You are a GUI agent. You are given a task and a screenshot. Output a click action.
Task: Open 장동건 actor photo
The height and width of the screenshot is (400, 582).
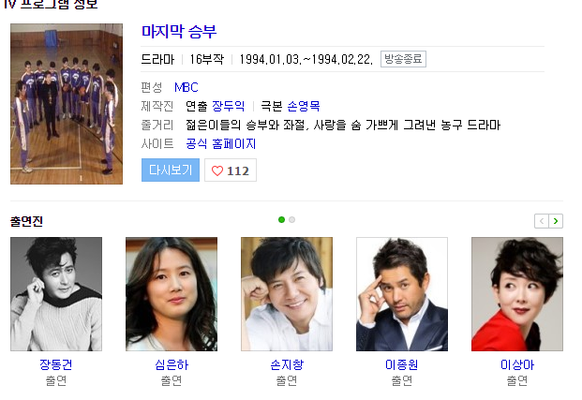click(56, 294)
